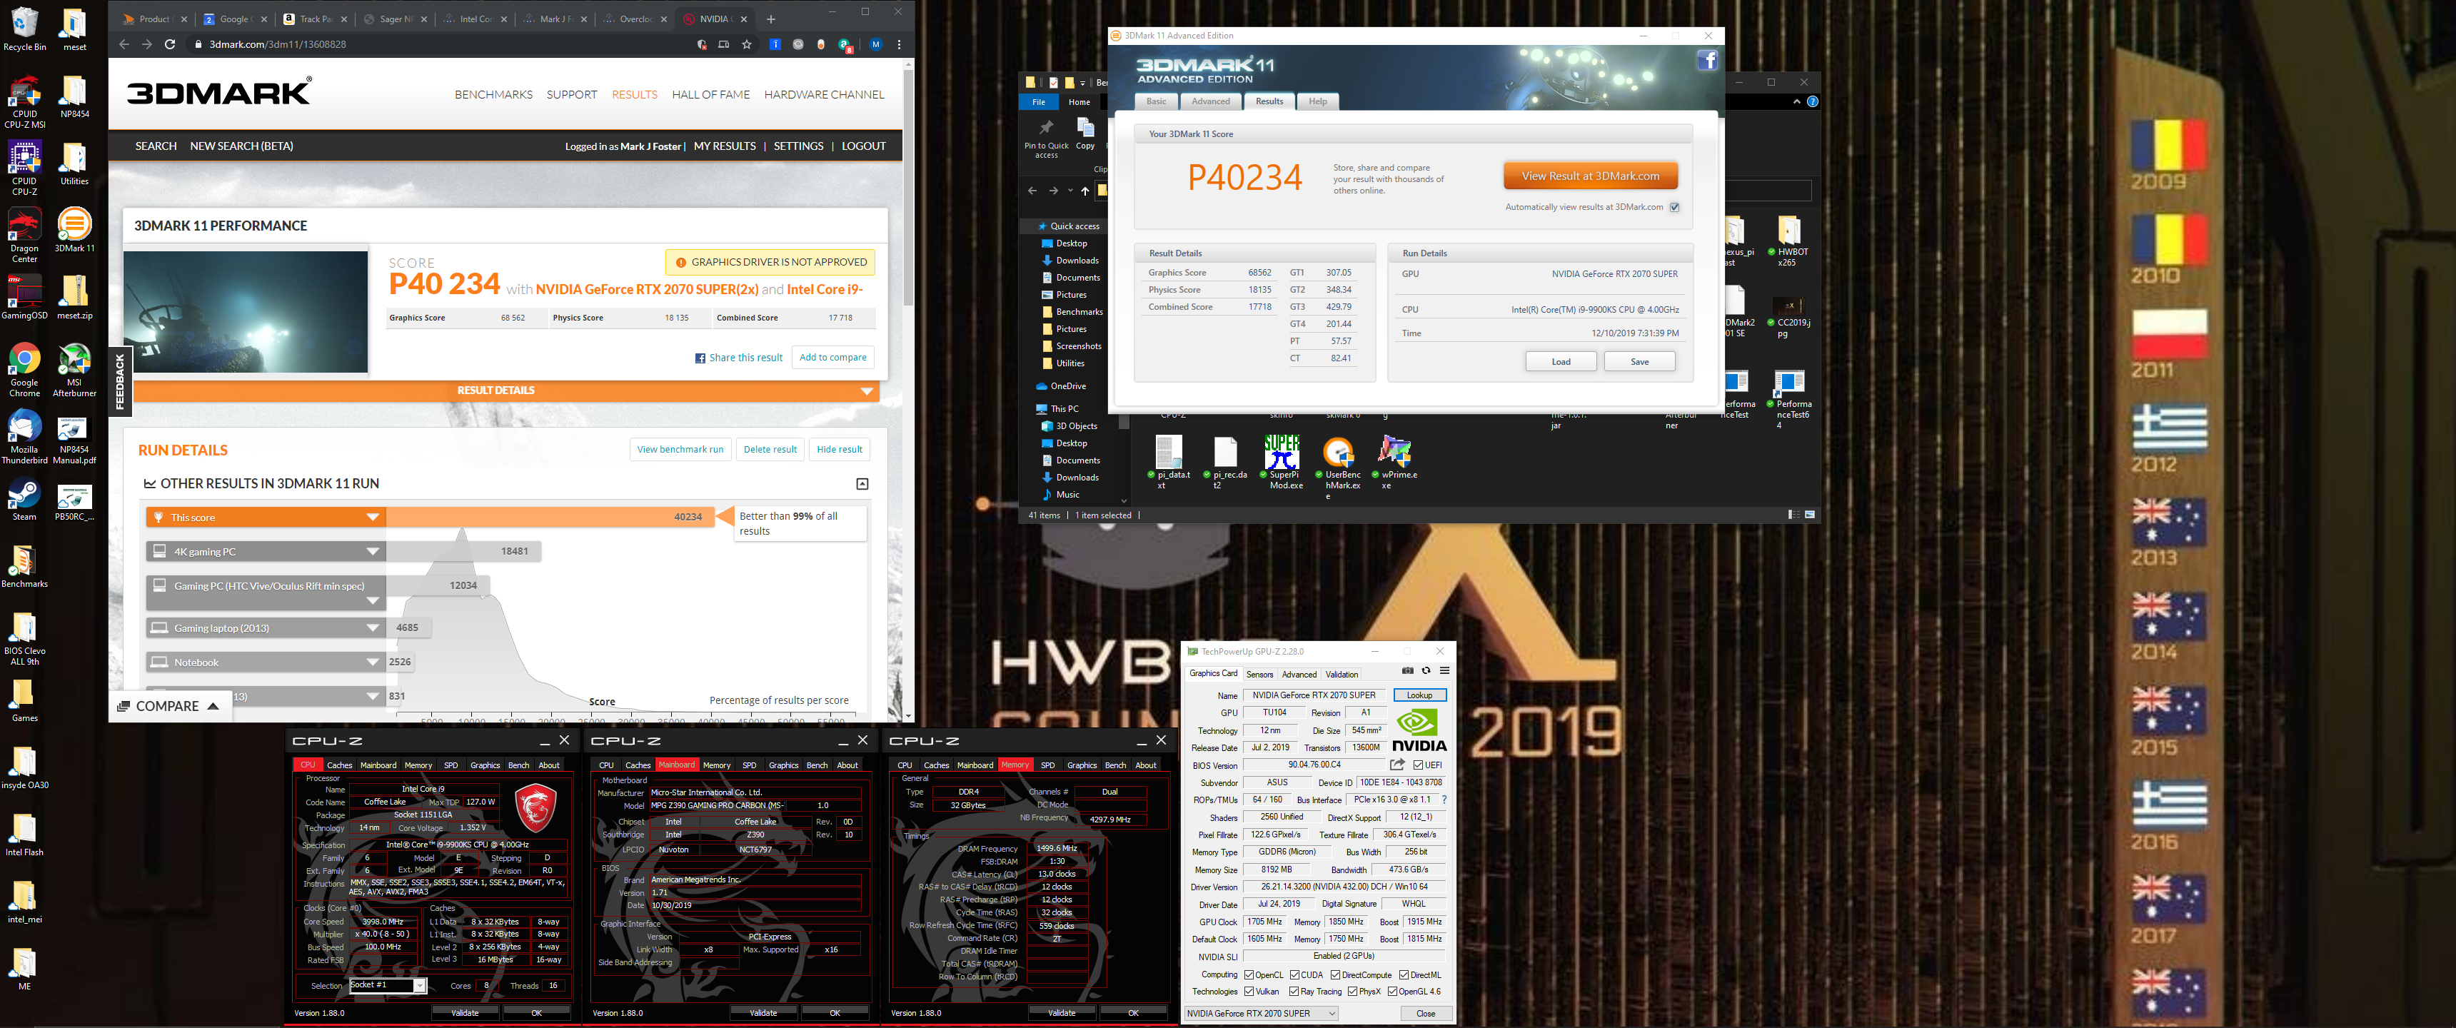Expand the RESULT DETAILS orange bar
This screenshot has width=2456, height=1028.
(505, 390)
